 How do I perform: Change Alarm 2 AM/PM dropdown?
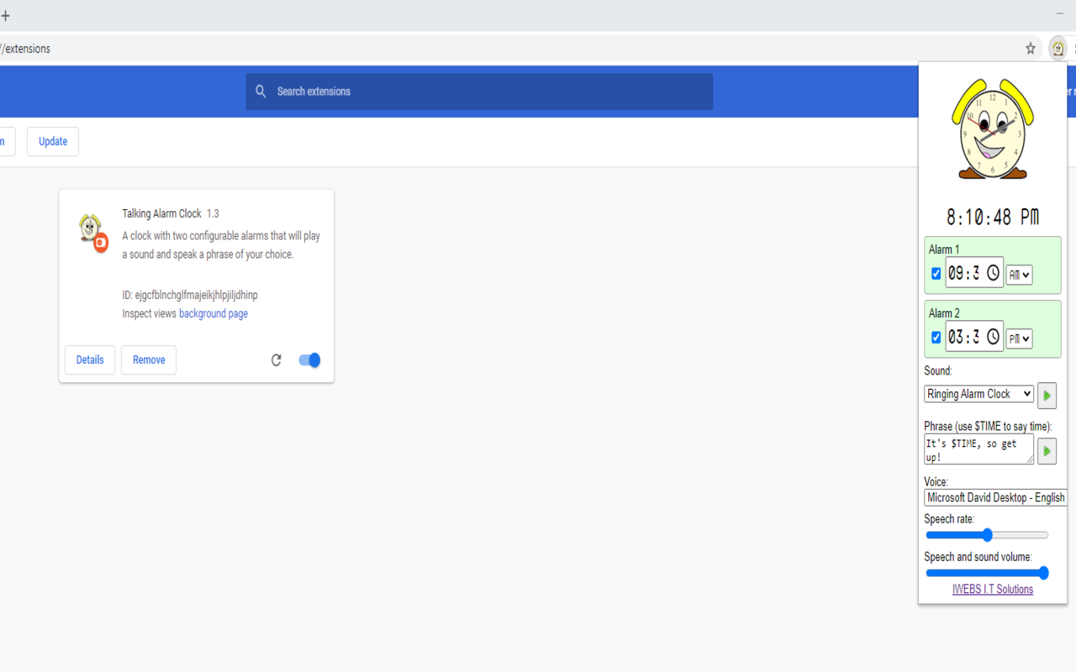pyautogui.click(x=1019, y=339)
